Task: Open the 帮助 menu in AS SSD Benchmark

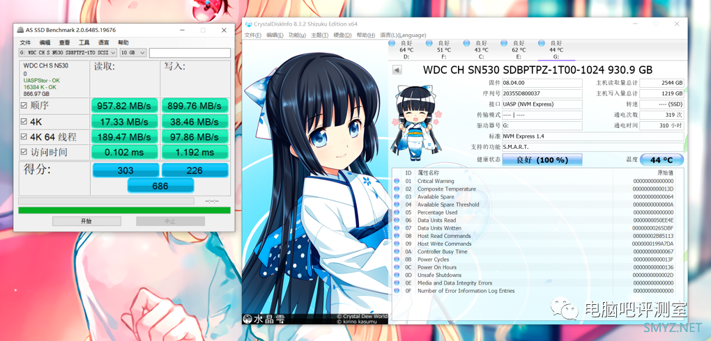Action: pyautogui.click(x=123, y=42)
